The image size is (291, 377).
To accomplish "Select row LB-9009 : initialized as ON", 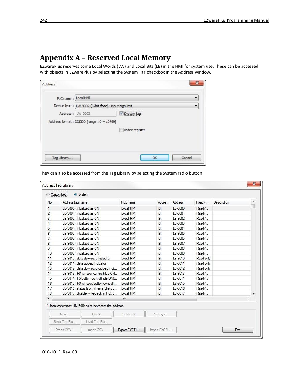I will click(149, 253).
